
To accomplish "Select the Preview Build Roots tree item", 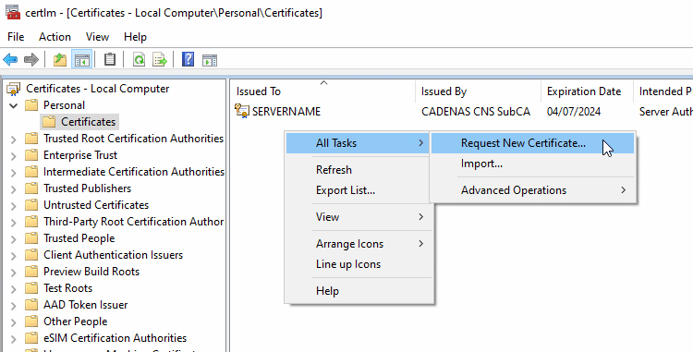I will (91, 272).
